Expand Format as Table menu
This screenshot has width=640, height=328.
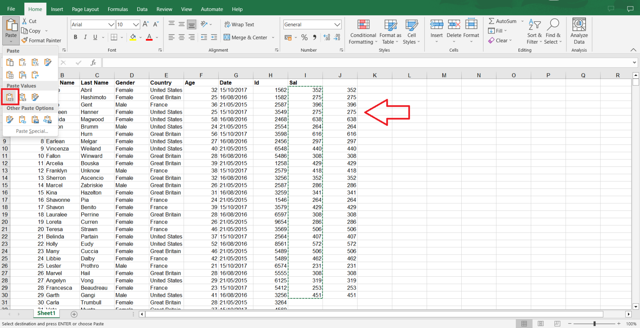click(390, 32)
